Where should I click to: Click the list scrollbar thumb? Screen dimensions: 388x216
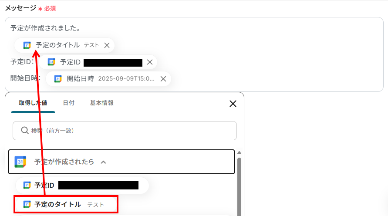[239, 187]
